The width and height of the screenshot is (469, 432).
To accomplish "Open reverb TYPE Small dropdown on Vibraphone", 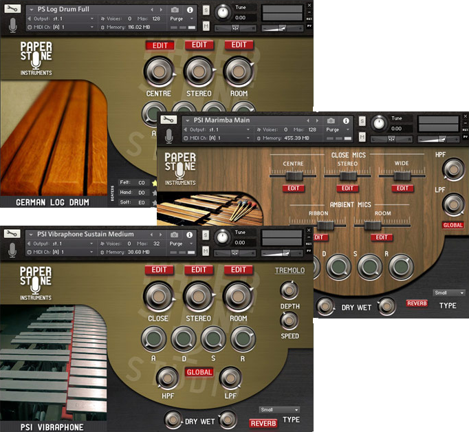I will pyautogui.click(x=279, y=409).
